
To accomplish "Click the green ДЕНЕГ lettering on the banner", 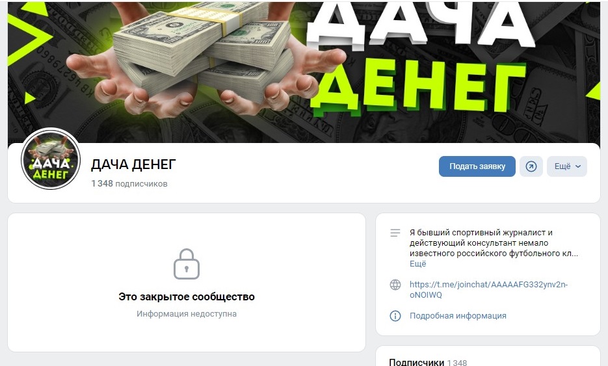I will click(x=419, y=89).
